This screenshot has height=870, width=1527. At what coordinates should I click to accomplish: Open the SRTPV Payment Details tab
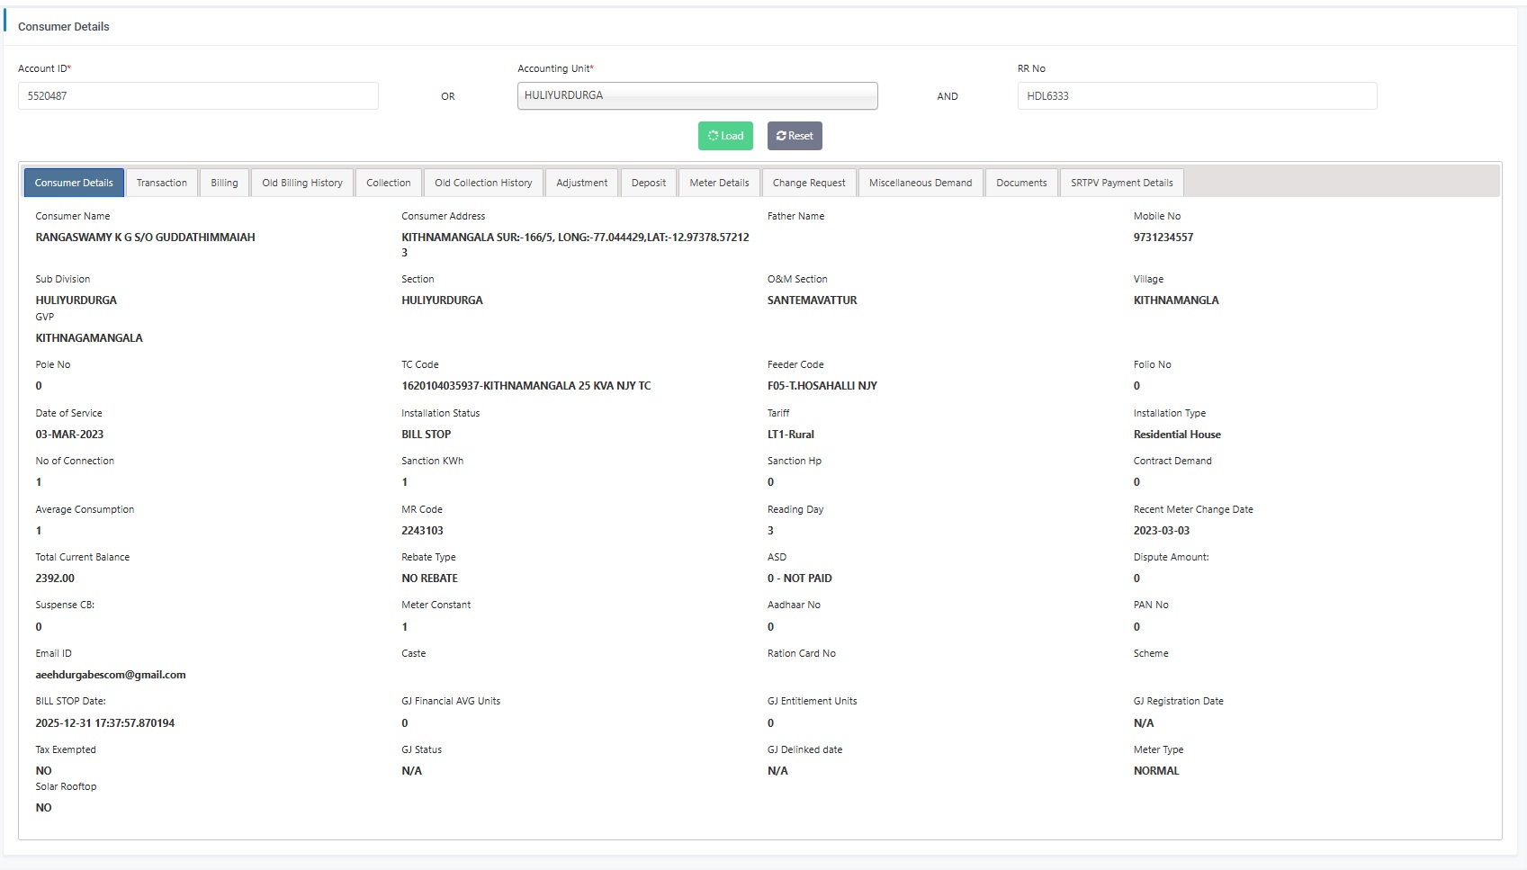(x=1121, y=183)
